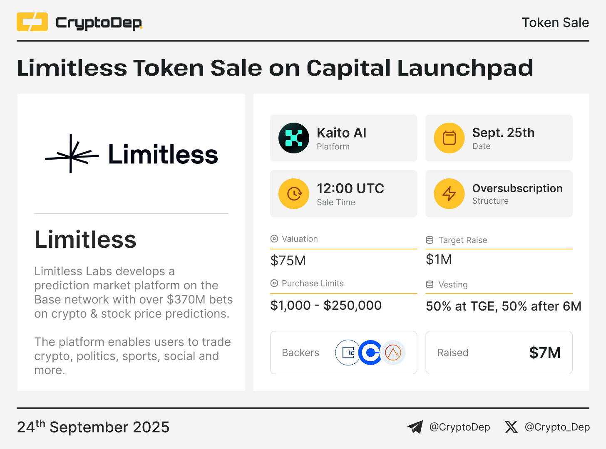Click the CryptoDep brand name text

tap(99, 23)
